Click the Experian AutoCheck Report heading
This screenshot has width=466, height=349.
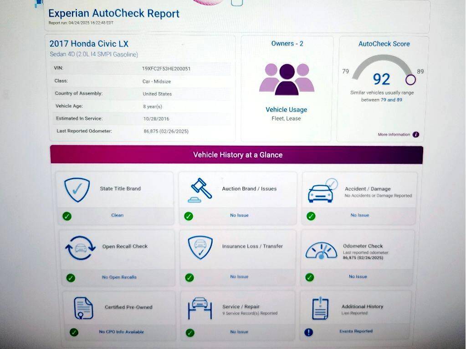click(x=114, y=14)
